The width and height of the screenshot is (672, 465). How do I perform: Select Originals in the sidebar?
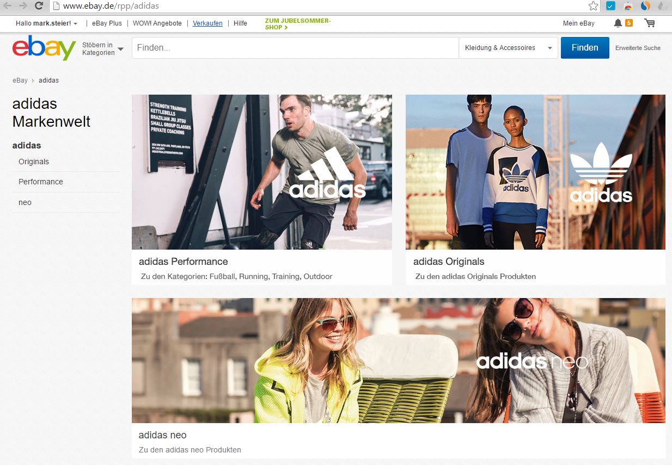pos(34,162)
